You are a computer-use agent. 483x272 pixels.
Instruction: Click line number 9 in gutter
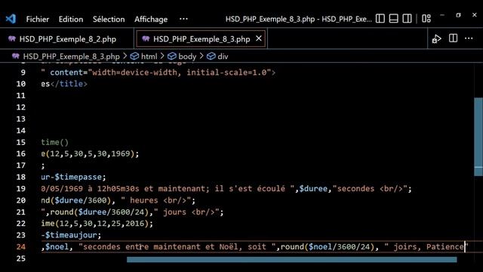click(x=23, y=73)
